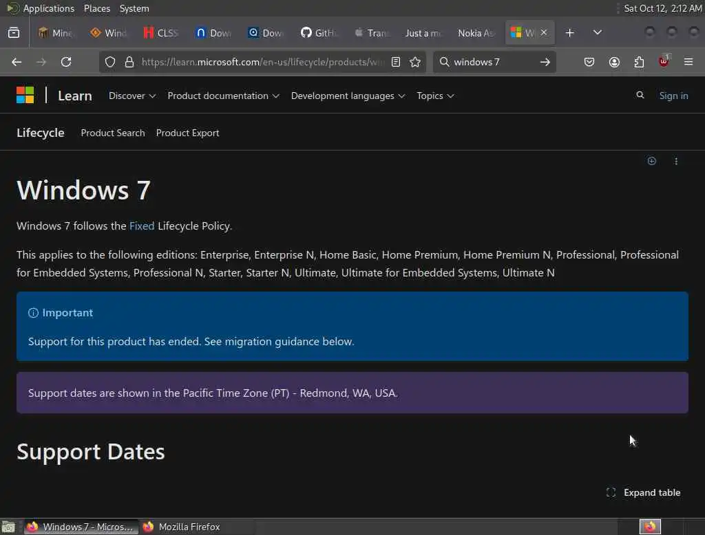This screenshot has width=705, height=535.
Task: Switch to the GitHub tab
Action: point(319,33)
